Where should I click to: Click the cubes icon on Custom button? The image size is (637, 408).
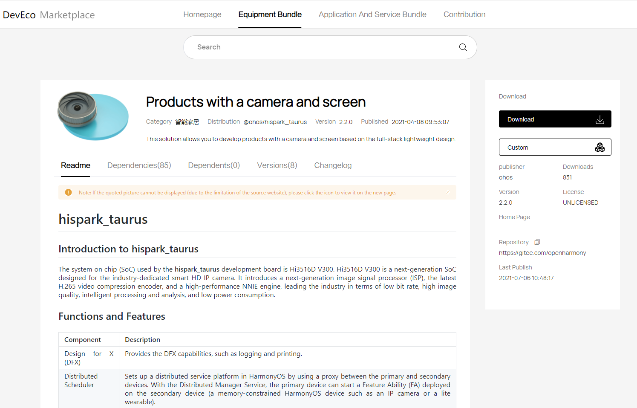point(600,148)
